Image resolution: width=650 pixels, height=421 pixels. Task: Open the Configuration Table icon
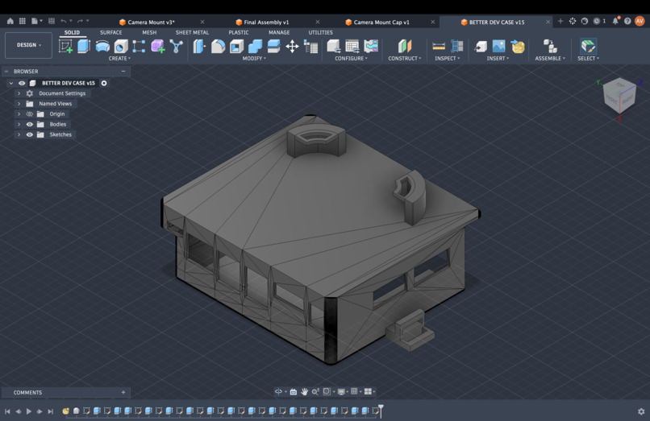pyautogui.click(x=352, y=47)
